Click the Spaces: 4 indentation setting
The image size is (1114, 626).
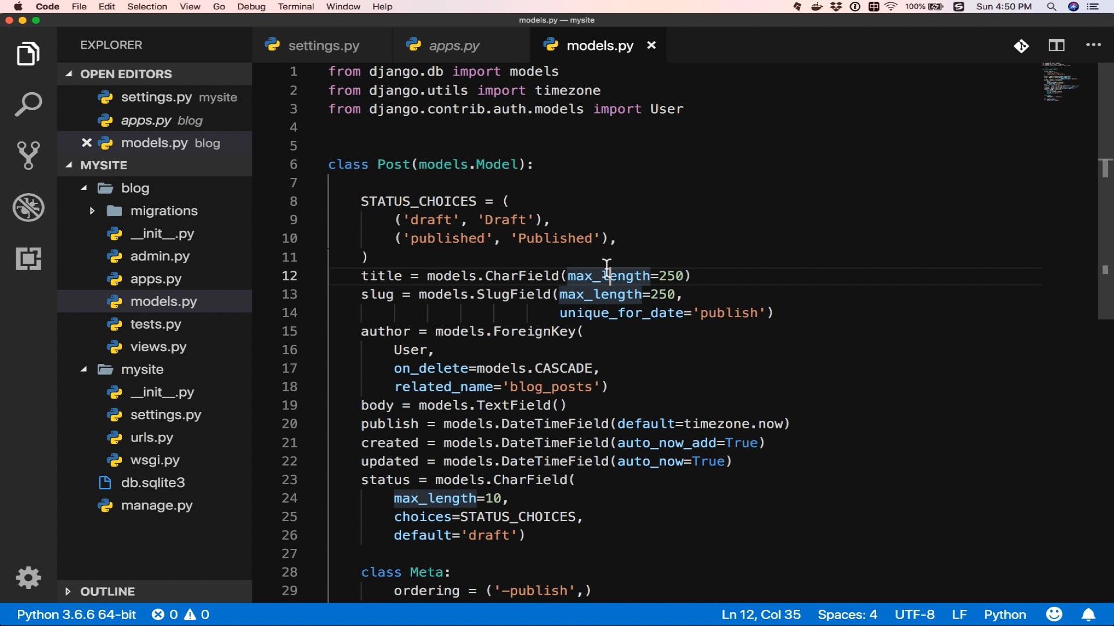tap(847, 614)
